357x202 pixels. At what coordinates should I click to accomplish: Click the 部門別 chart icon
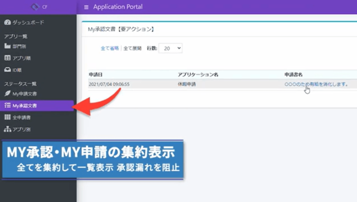[x=7, y=46]
